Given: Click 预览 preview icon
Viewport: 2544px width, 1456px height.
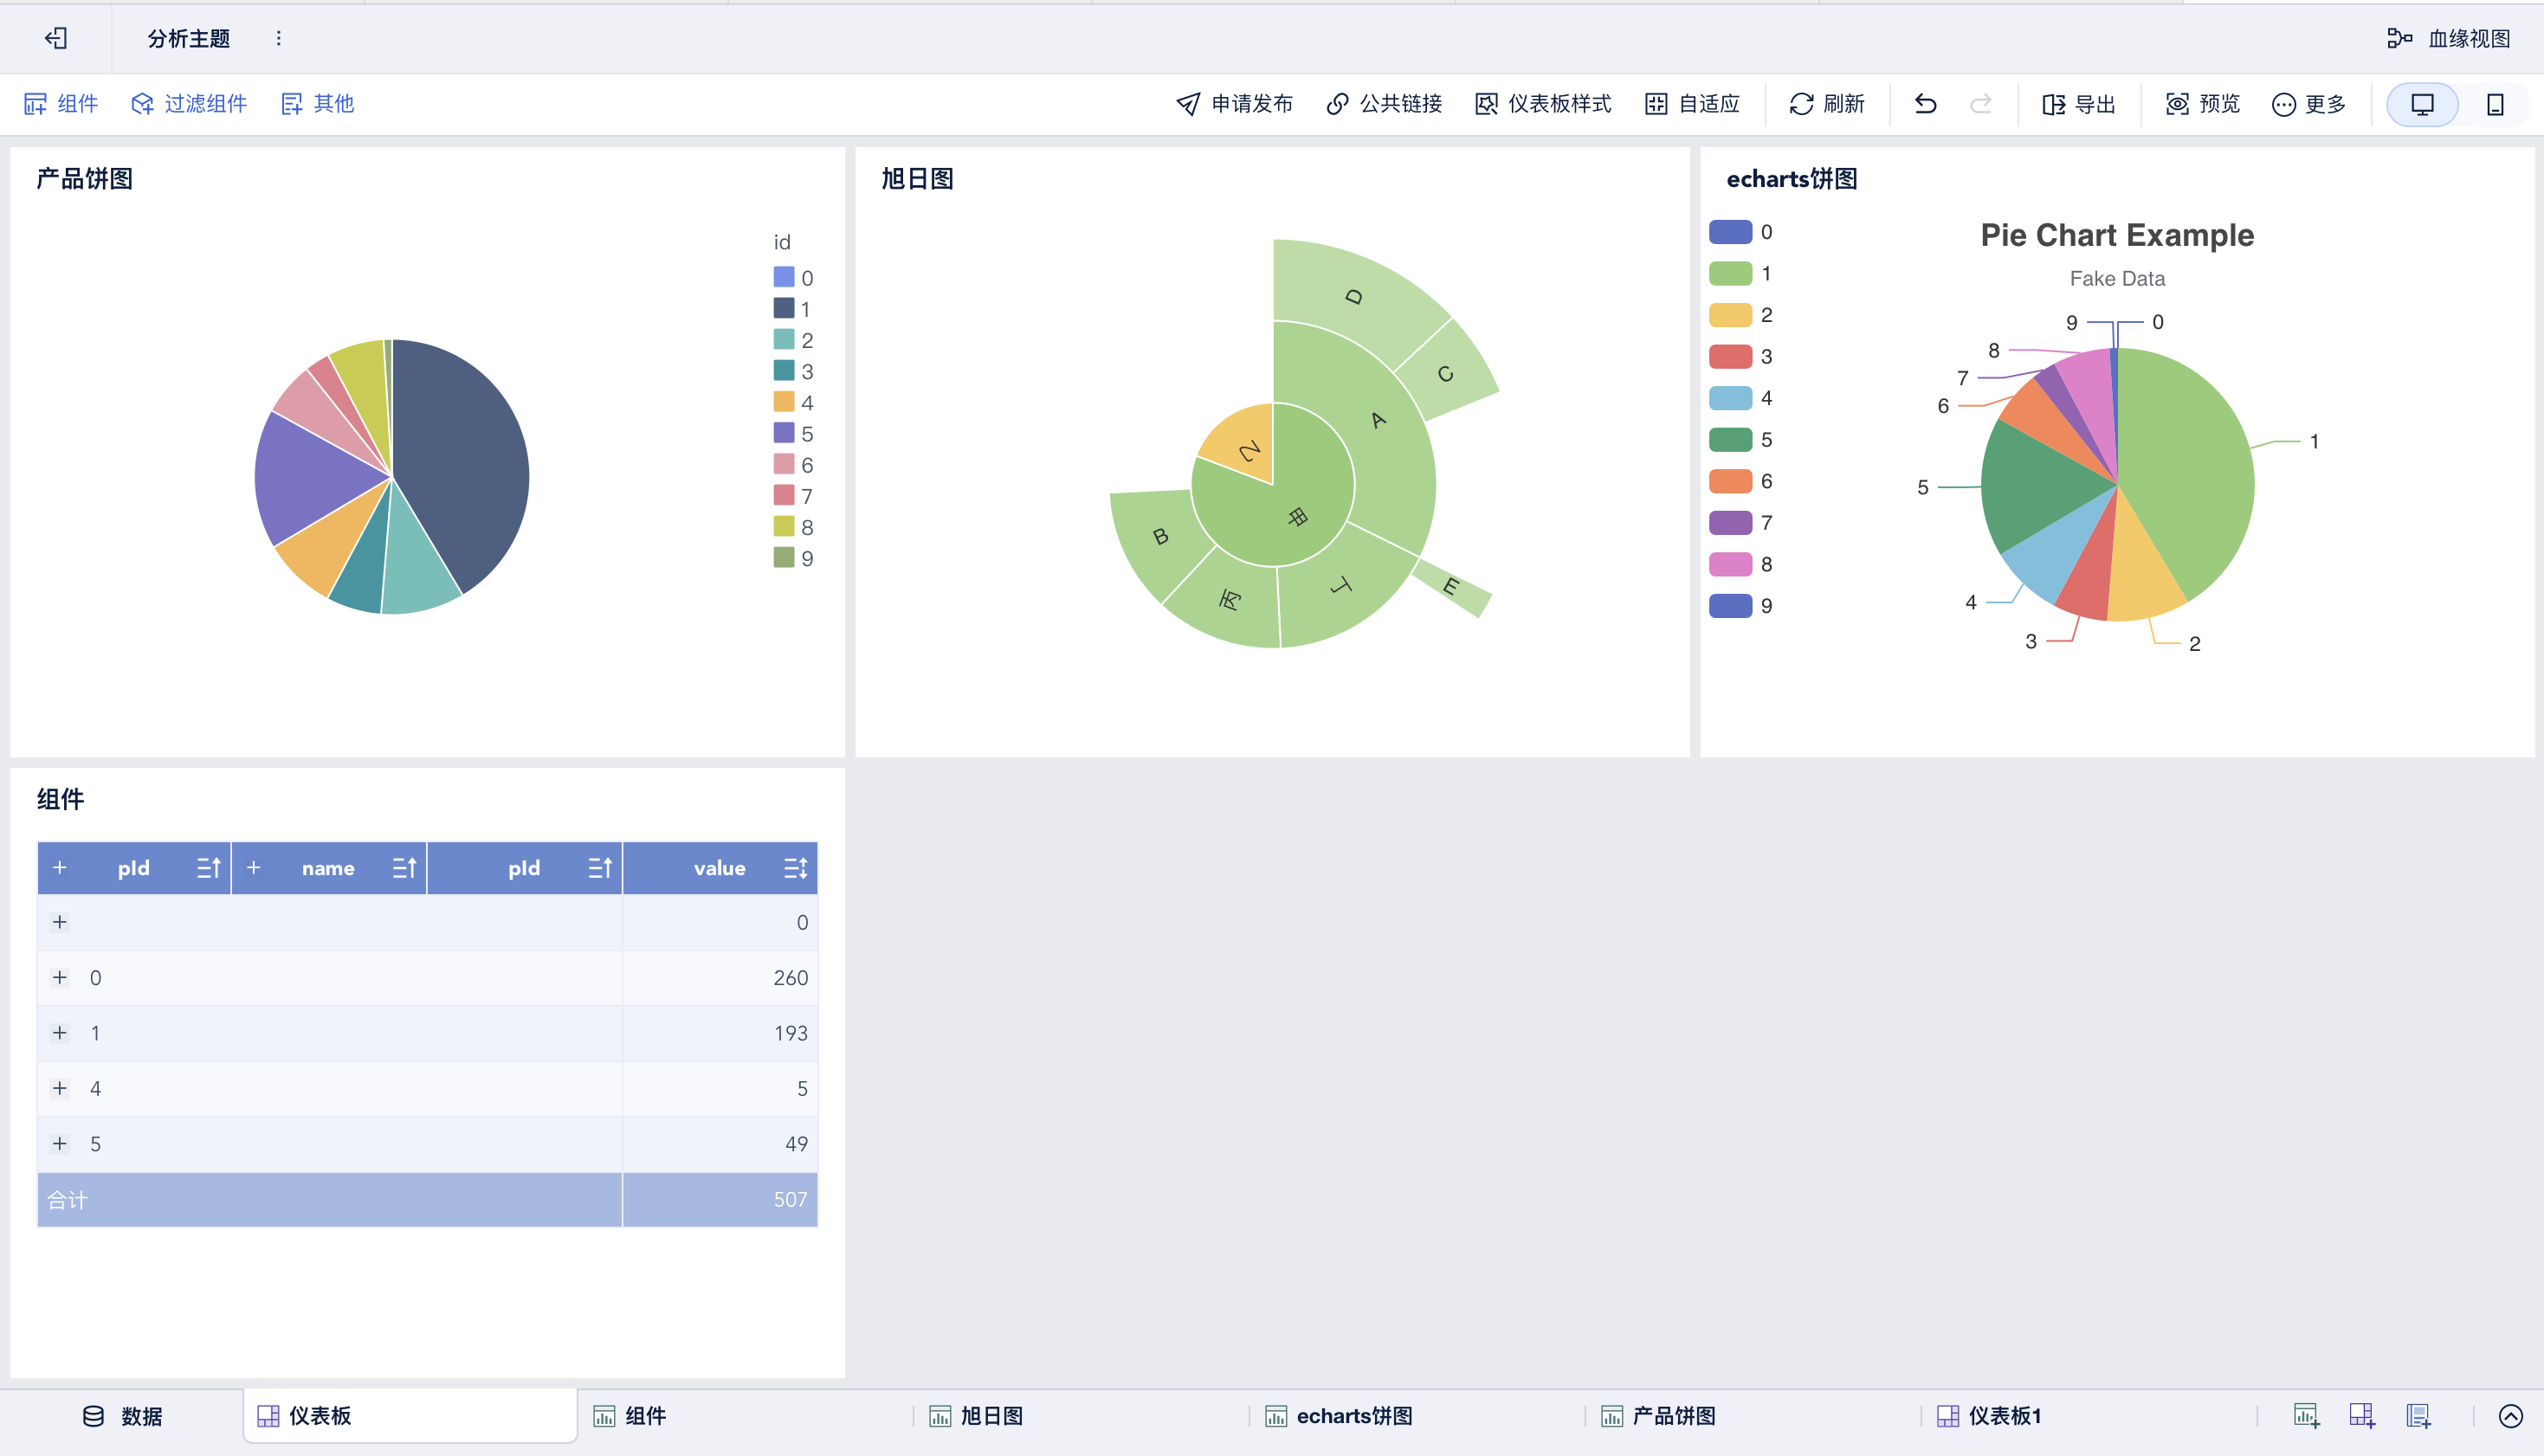Looking at the screenshot, I should point(2177,104).
